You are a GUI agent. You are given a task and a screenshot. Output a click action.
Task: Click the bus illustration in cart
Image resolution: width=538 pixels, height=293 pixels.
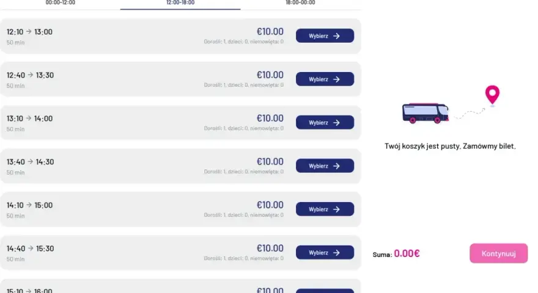pos(426,113)
